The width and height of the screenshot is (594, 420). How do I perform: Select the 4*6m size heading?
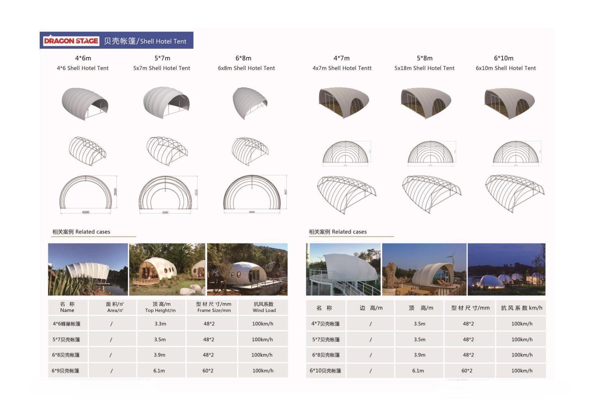83,58
